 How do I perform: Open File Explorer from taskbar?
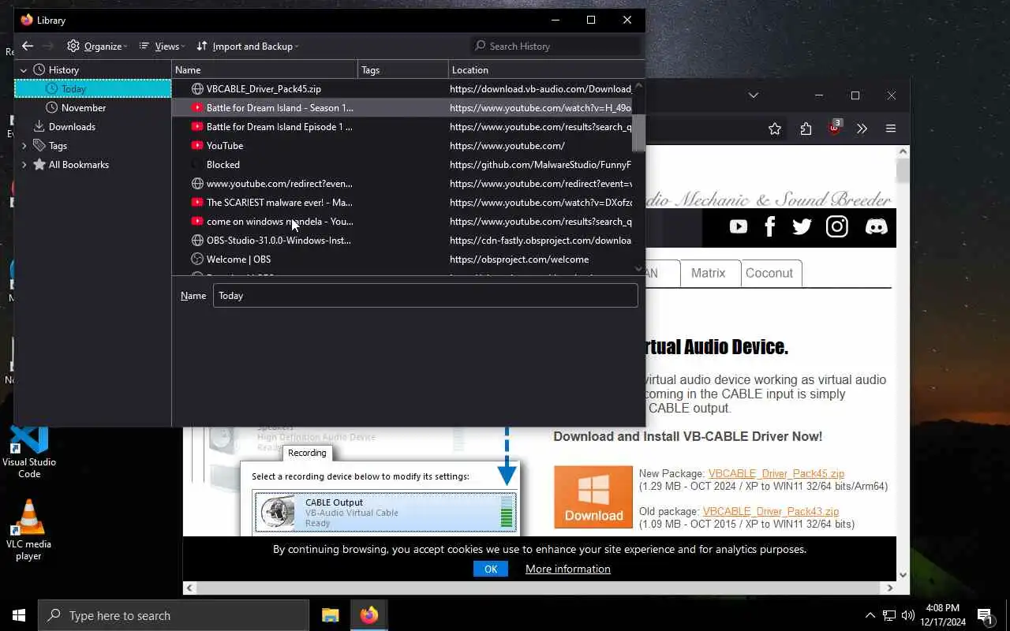(x=331, y=615)
